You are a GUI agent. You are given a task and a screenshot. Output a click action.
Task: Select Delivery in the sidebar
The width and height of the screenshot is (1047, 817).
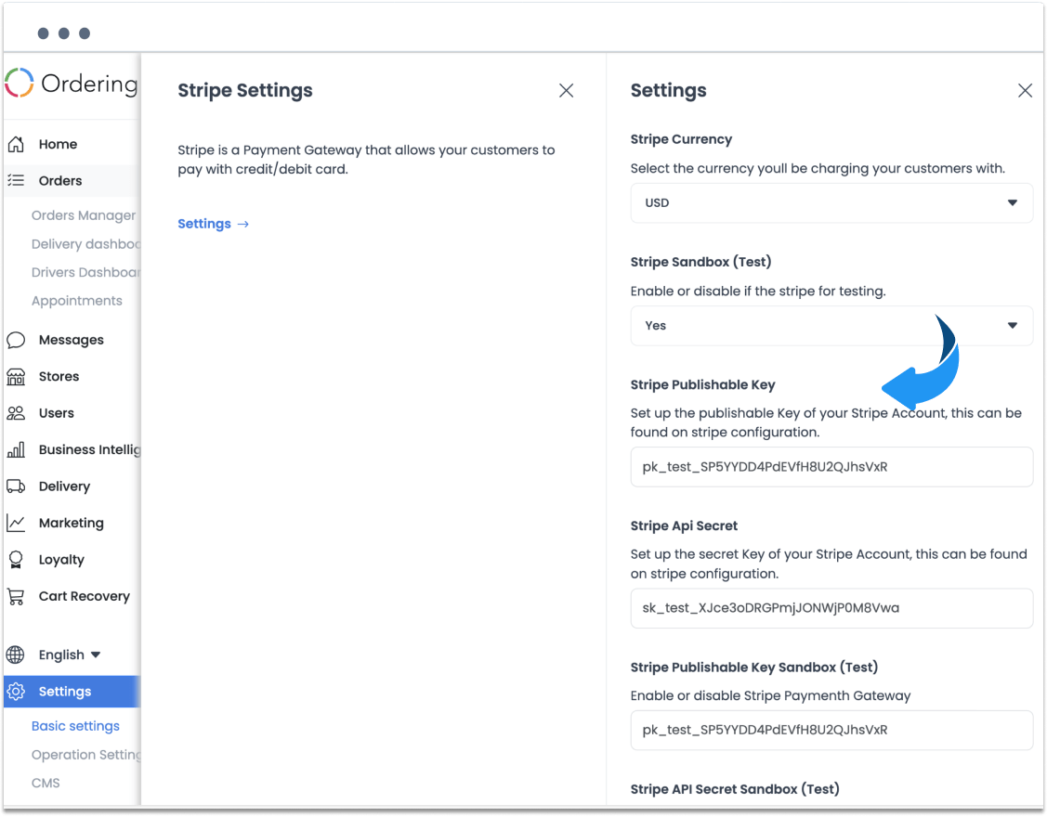(x=64, y=486)
